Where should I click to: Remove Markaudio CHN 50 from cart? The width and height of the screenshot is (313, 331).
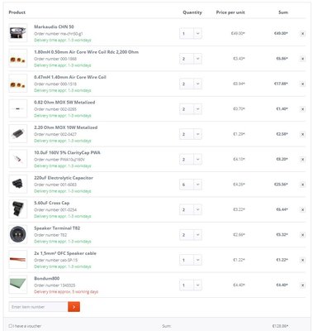click(x=302, y=34)
